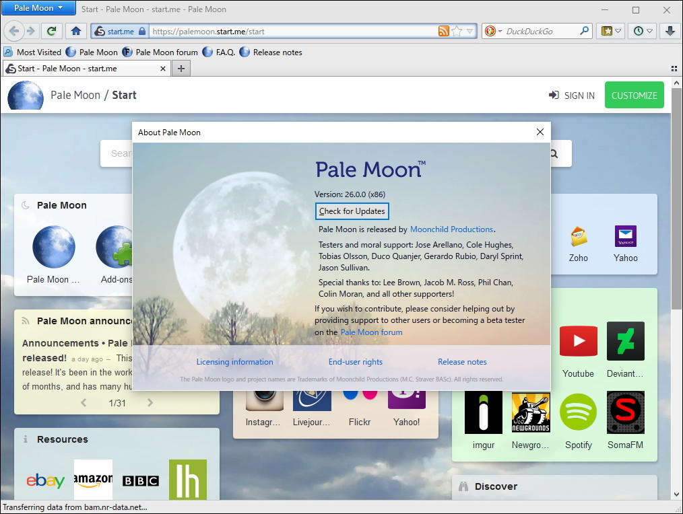Open the Release notes link in dialog
683x514 pixels.
tap(462, 361)
